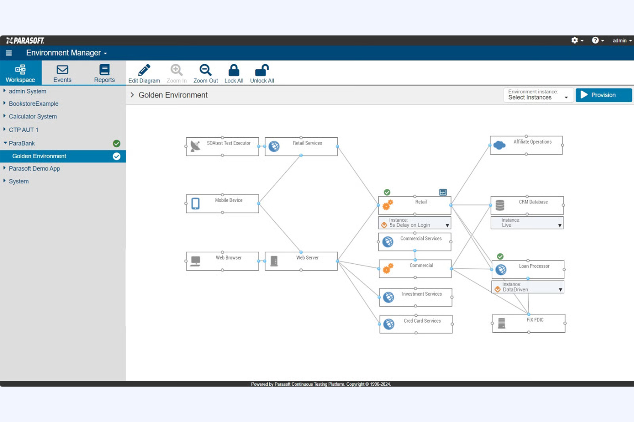The image size is (634, 422).
Task: Expand the System tree node
Action: click(5, 181)
